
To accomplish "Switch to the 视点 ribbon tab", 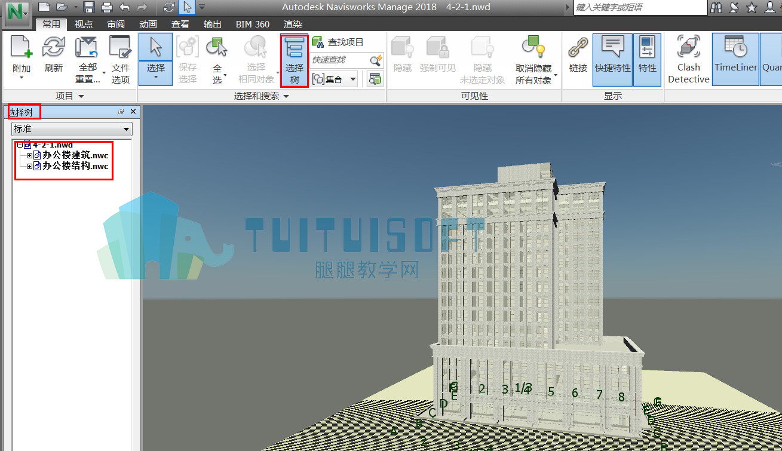I will [x=84, y=24].
